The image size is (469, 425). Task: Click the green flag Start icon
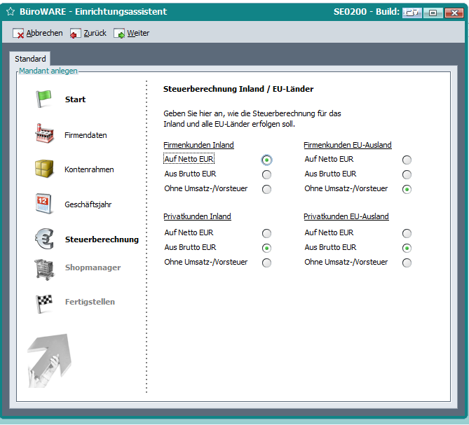[x=44, y=99]
